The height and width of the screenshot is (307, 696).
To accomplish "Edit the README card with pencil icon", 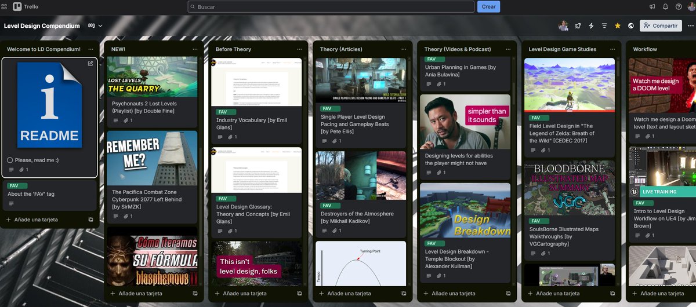I will (90, 64).
